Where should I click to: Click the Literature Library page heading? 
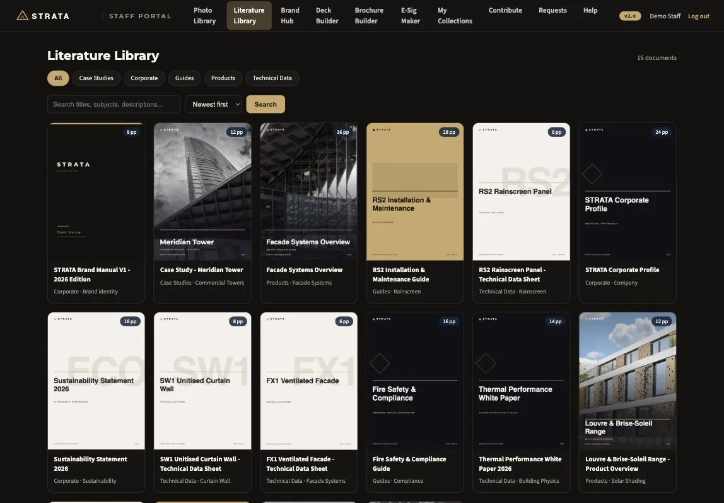point(103,56)
